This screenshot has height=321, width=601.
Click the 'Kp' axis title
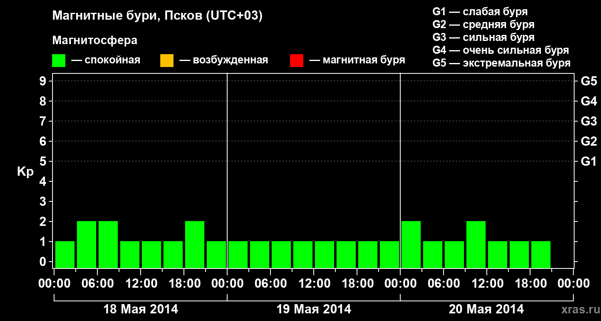(x=25, y=172)
